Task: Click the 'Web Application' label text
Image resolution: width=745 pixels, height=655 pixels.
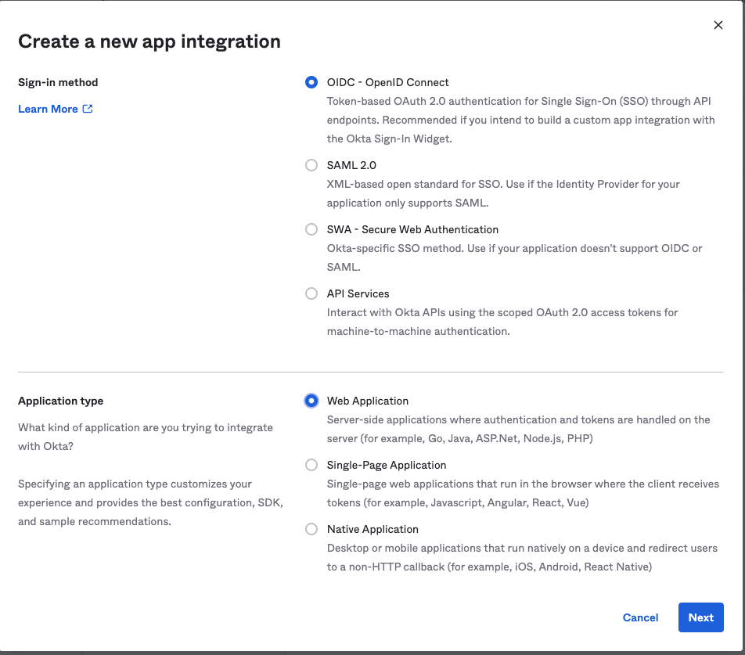Action: point(368,401)
